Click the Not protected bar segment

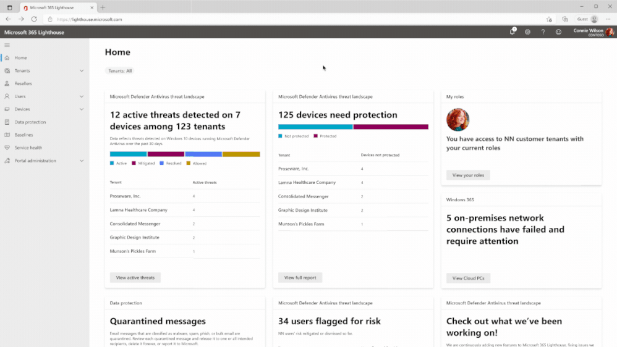click(x=315, y=127)
